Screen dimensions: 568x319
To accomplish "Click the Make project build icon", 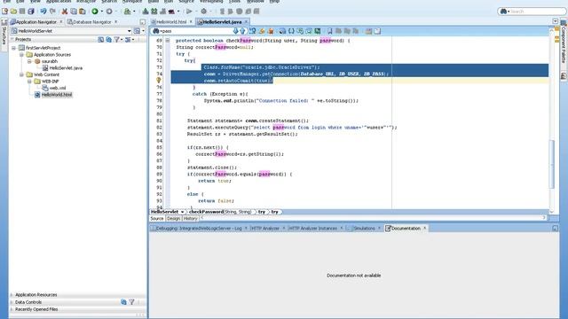I will (146, 12).
